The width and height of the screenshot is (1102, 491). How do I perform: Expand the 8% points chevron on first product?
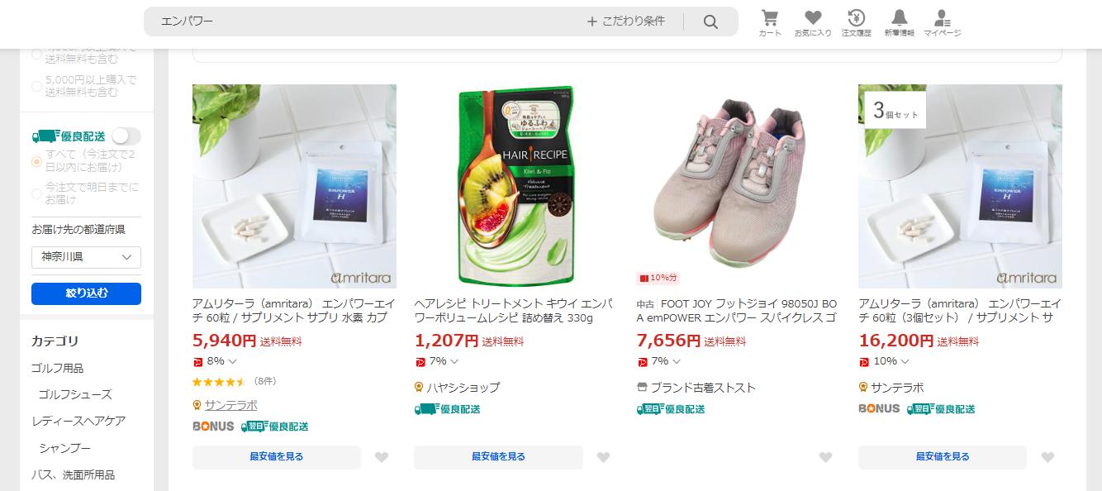click(233, 361)
